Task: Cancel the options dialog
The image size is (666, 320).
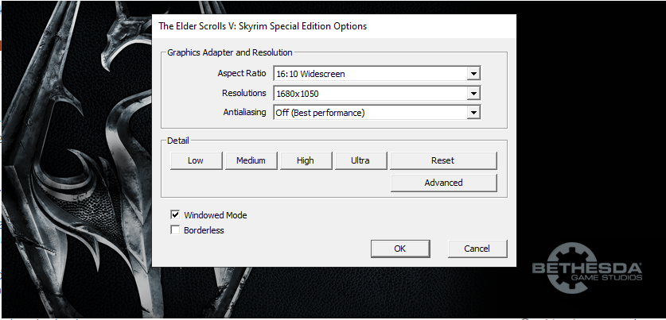Action: coord(477,249)
